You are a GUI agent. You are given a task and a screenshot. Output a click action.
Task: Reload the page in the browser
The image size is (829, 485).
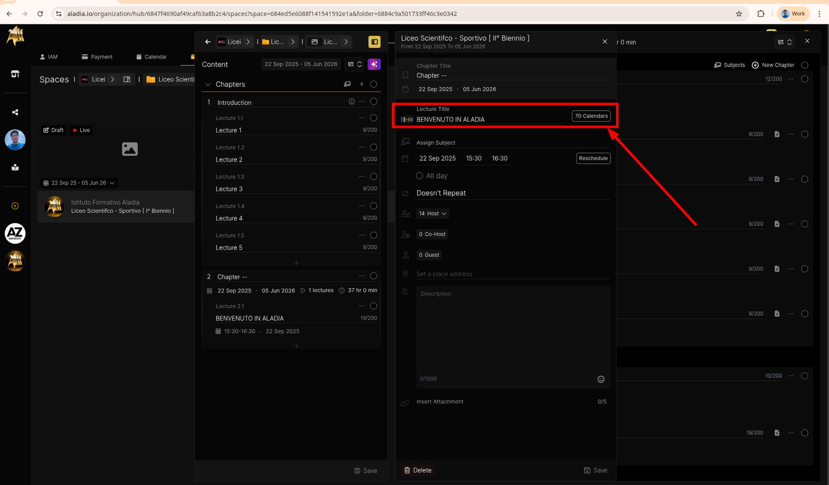pos(40,14)
